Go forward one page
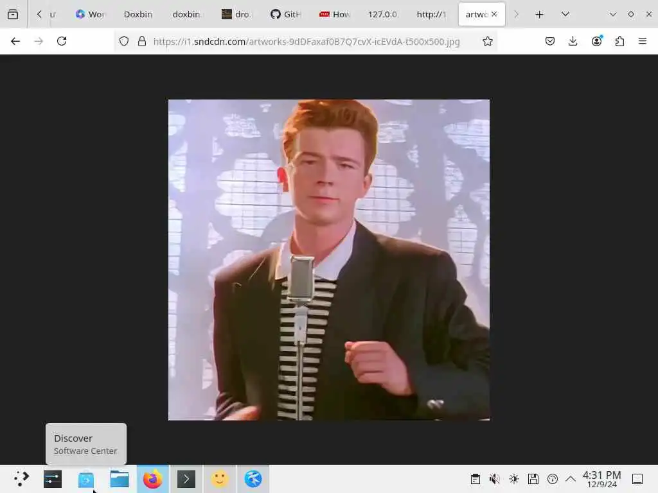658x493 pixels. 39,41
